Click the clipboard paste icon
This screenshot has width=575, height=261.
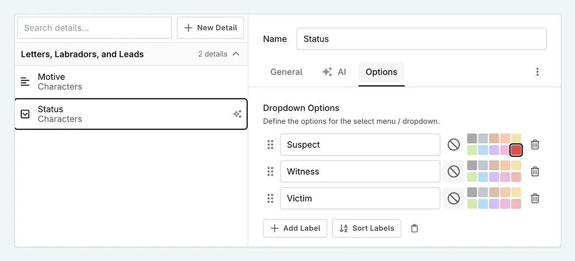point(415,228)
